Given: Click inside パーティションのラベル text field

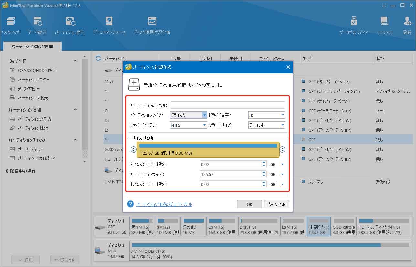Looking at the screenshot, I should click(228, 105).
